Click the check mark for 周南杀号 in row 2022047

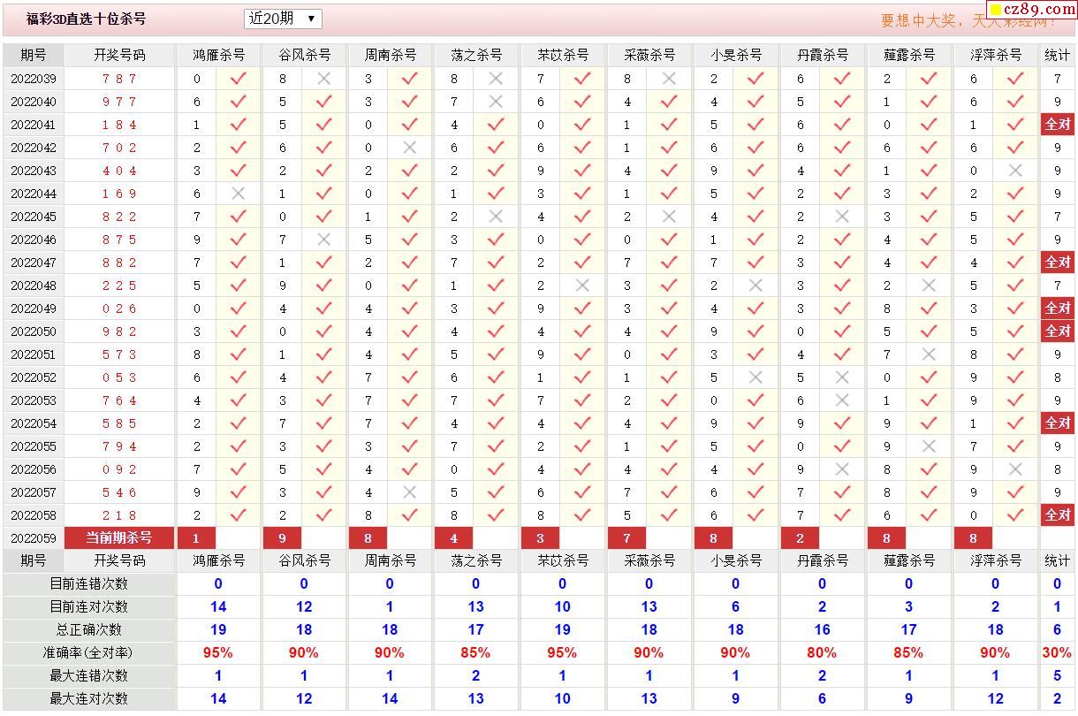click(410, 263)
